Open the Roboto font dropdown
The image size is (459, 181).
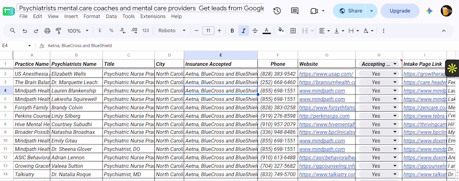(x=172, y=31)
